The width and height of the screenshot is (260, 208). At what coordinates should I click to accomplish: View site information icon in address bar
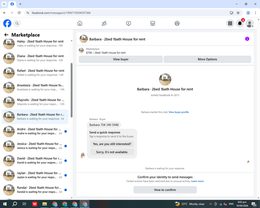[28, 13]
